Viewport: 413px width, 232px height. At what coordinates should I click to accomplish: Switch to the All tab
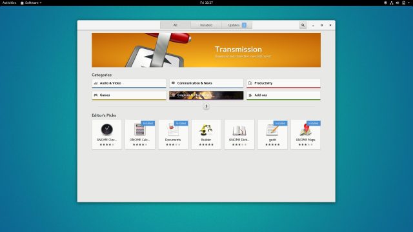point(176,25)
